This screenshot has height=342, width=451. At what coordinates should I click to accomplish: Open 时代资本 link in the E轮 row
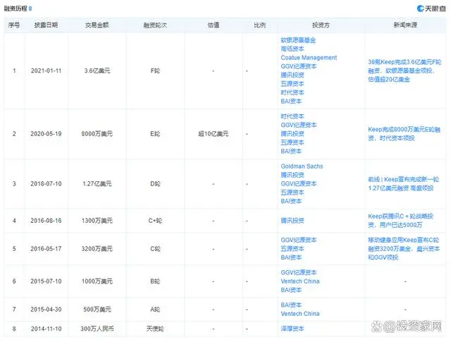click(292, 116)
